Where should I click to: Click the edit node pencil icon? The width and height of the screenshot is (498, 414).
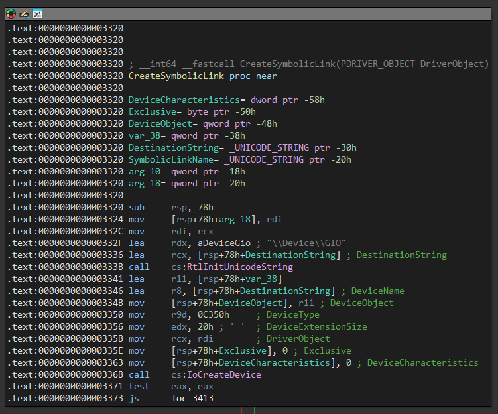[24, 13]
